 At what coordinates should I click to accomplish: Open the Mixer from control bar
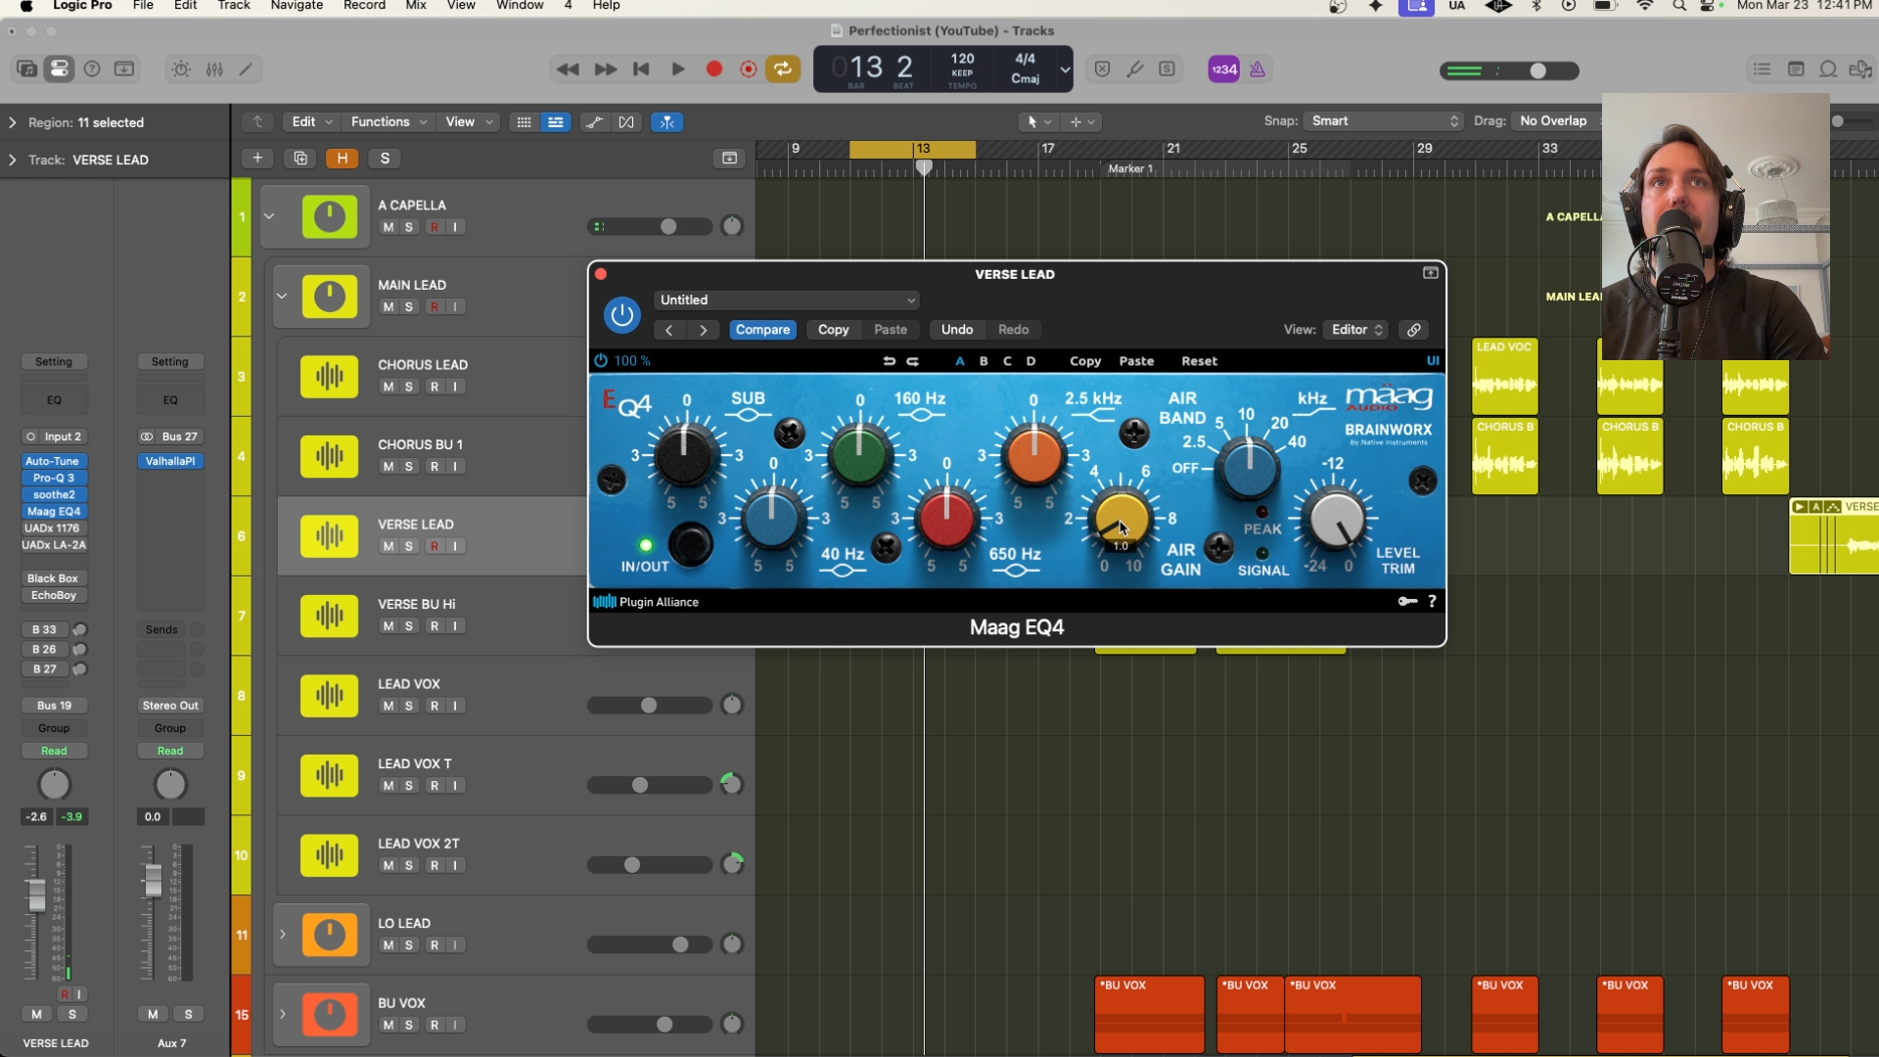tap(214, 69)
